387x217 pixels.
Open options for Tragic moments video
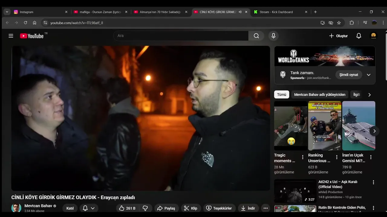coord(303,157)
